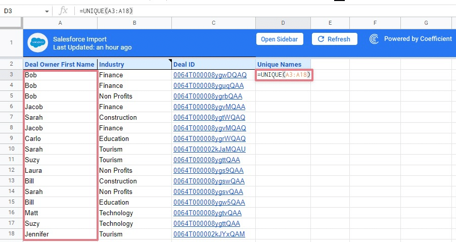Viewport: 456px width, 242px height.
Task: Expand the Name box dropdown arrow
Action: (47, 11)
